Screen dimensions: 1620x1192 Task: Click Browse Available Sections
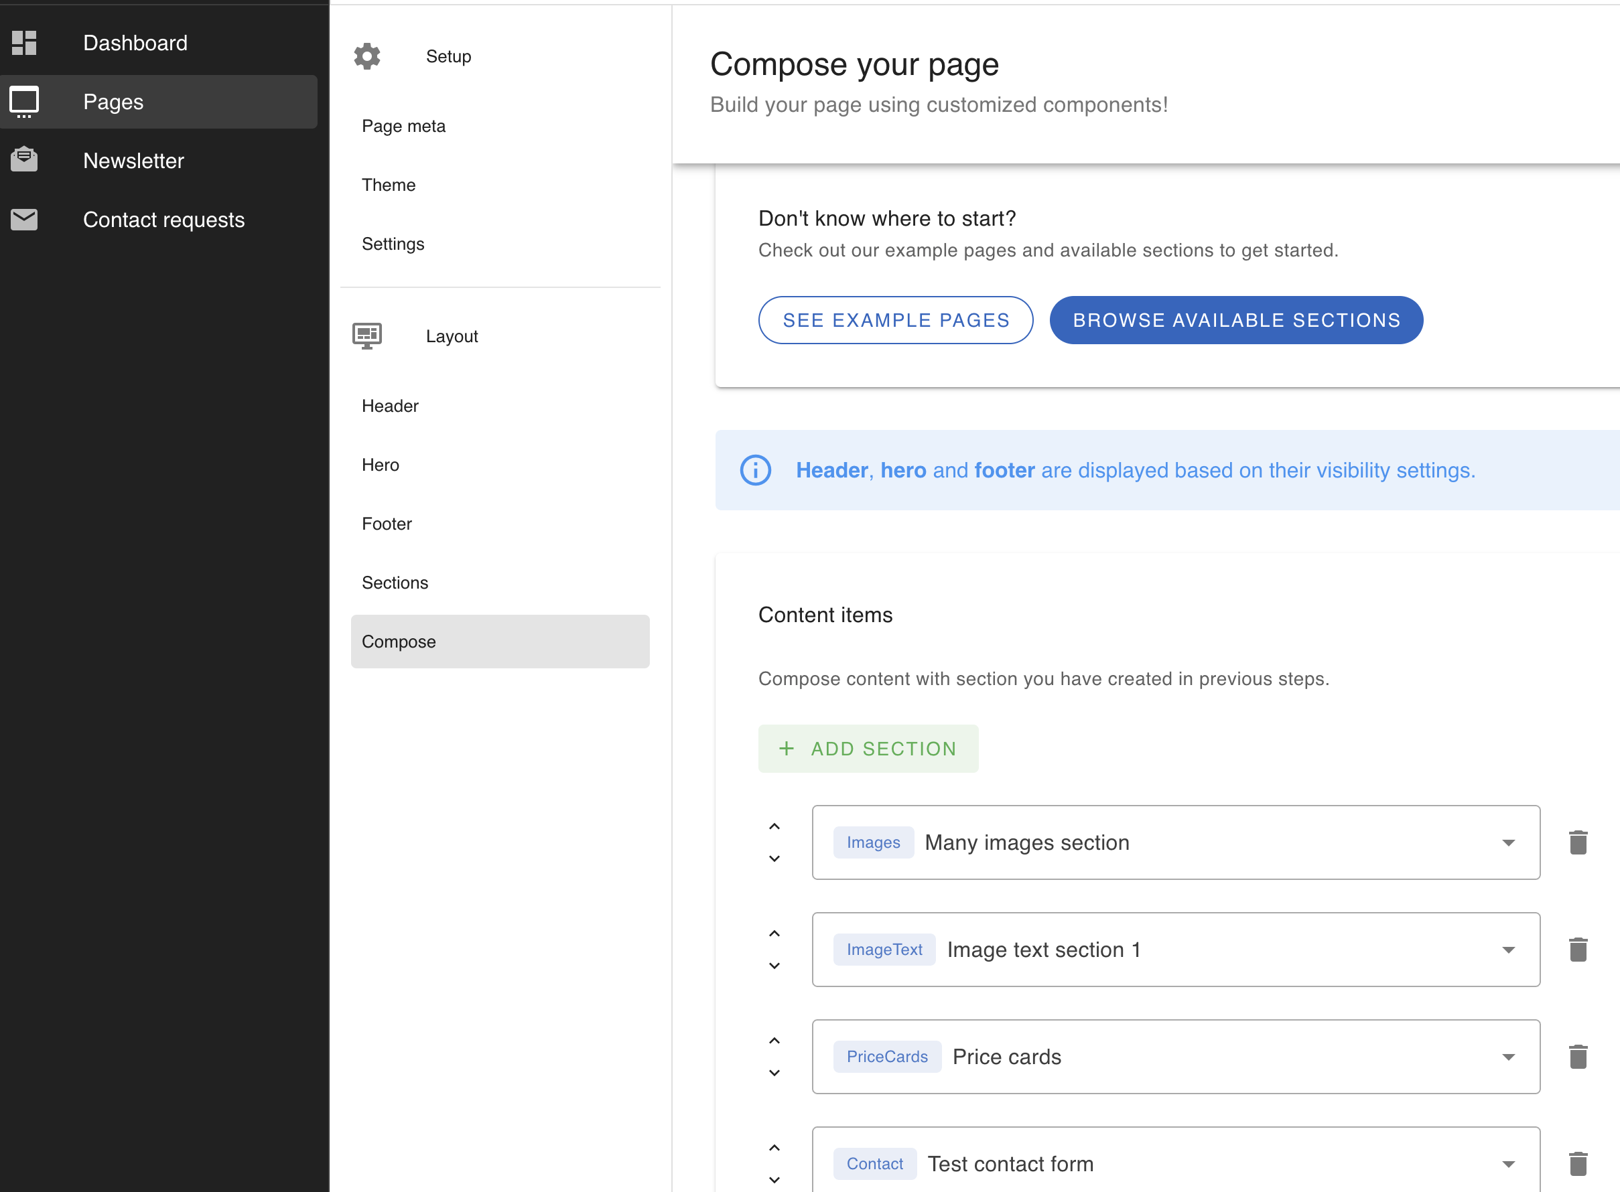coord(1236,319)
